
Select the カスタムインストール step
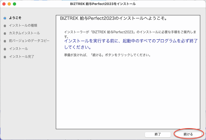click(24, 33)
